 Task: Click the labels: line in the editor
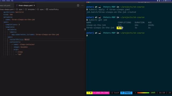13,32
